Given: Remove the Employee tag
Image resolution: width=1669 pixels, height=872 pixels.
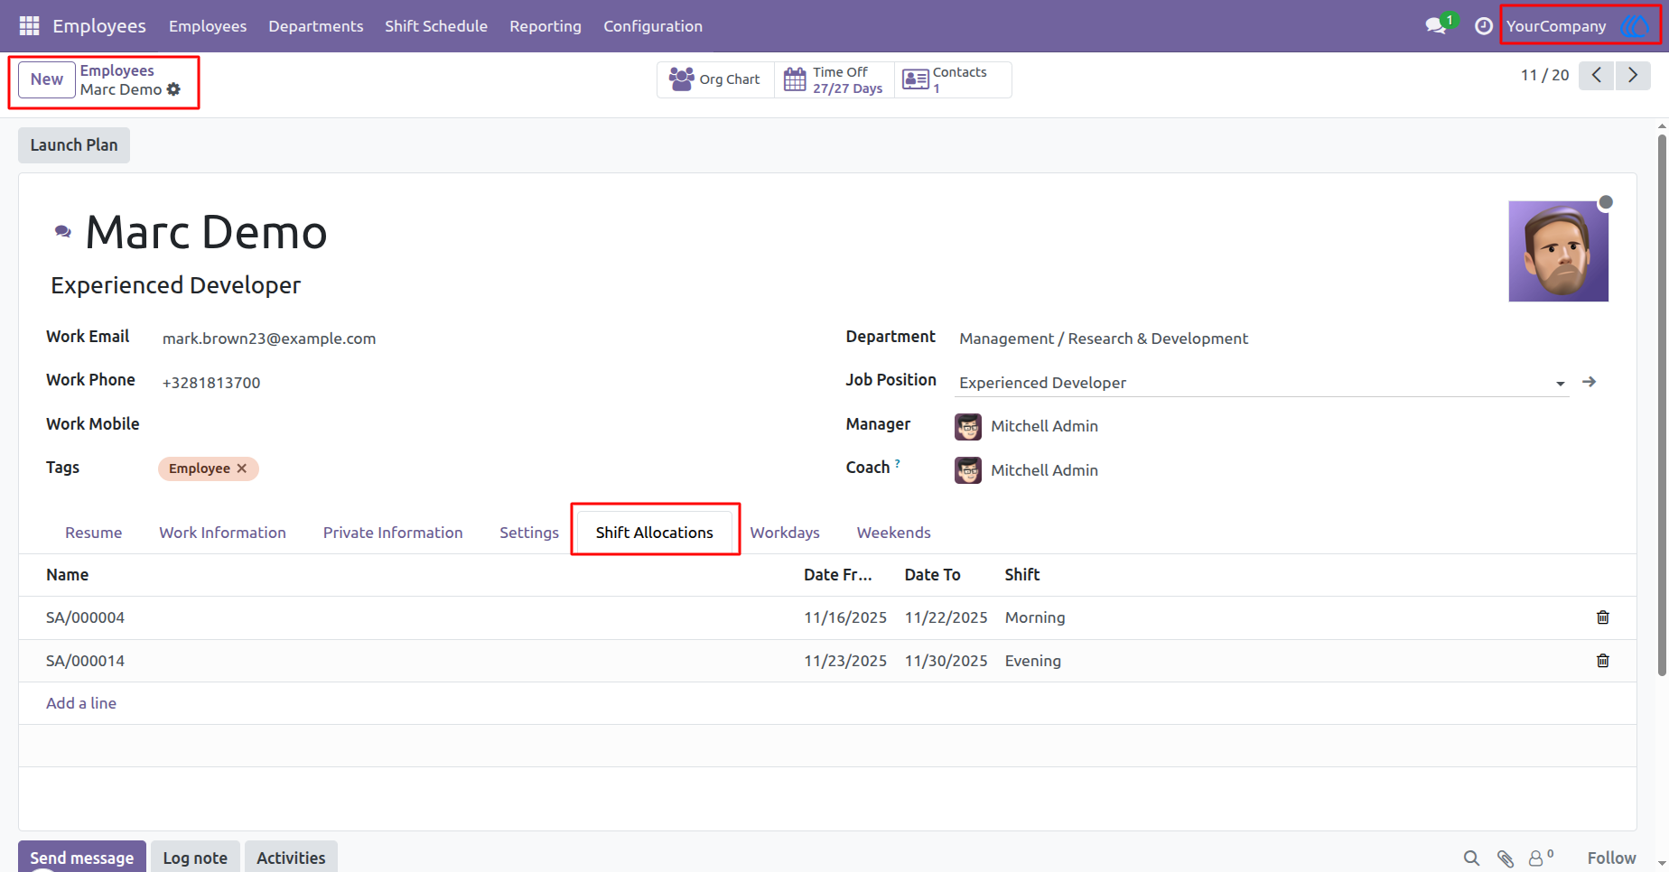Looking at the screenshot, I should 242,468.
